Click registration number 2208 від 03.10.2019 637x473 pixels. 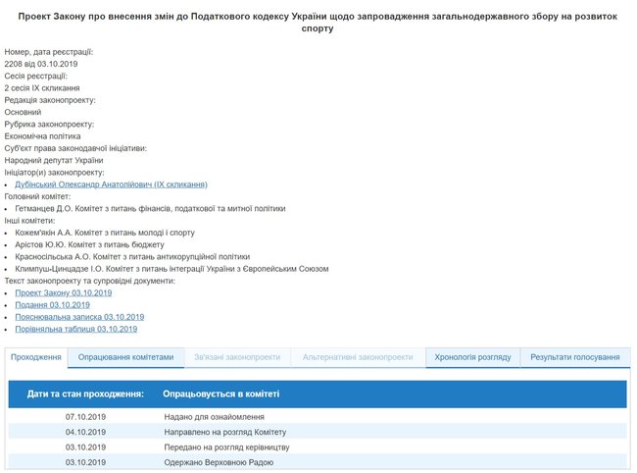pos(41,64)
